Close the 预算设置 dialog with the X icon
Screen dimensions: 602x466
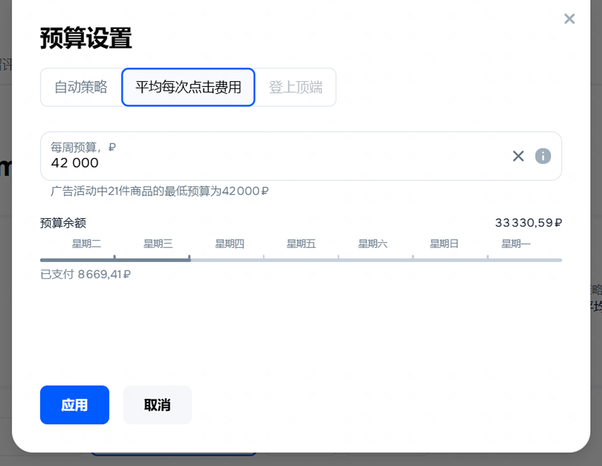tap(569, 19)
